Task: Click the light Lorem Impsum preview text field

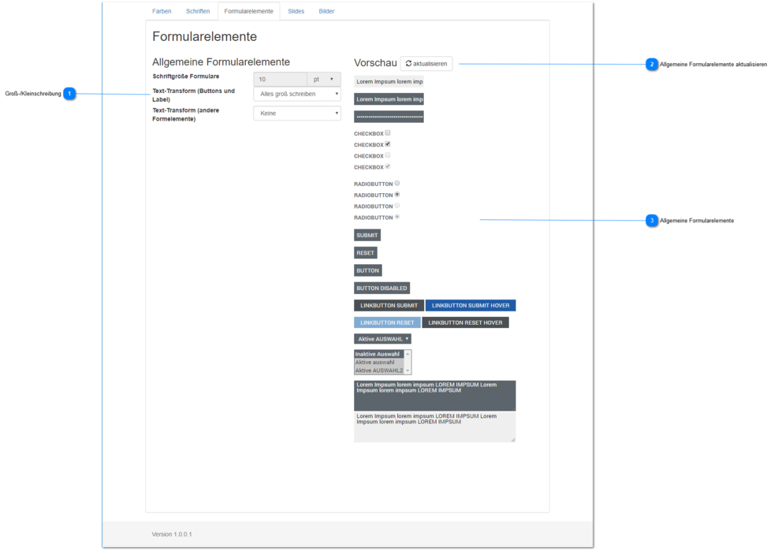Action: tap(389, 81)
